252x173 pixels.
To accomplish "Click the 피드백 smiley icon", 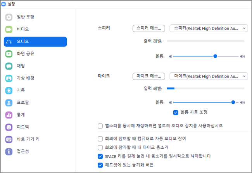I will click(9, 127).
